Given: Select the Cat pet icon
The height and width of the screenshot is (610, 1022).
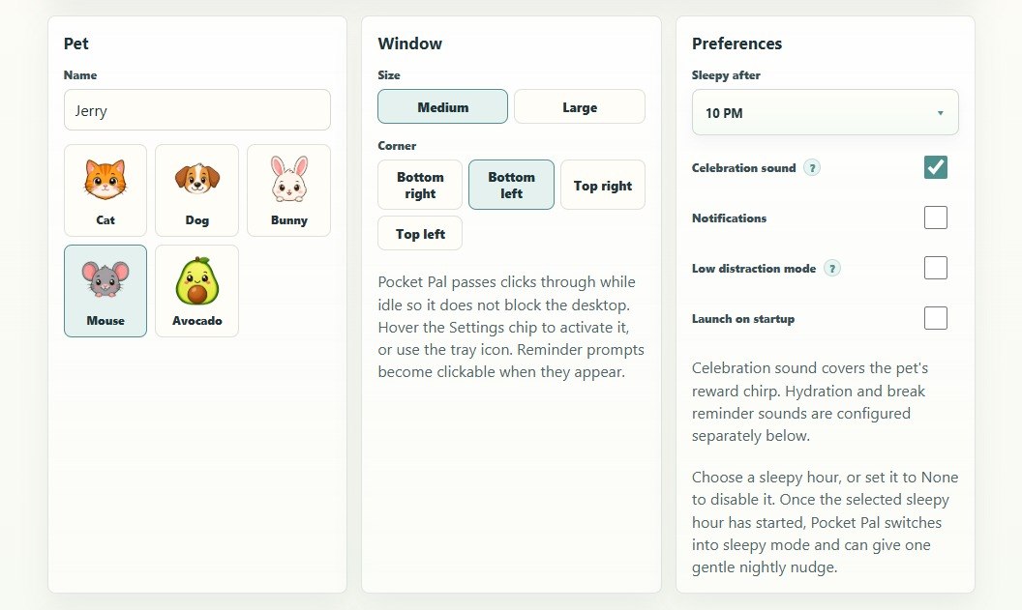Looking at the screenshot, I should (105, 190).
